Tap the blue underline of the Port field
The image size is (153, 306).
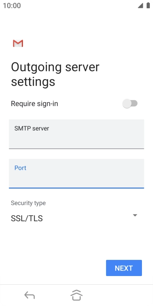pyautogui.click(x=76, y=188)
